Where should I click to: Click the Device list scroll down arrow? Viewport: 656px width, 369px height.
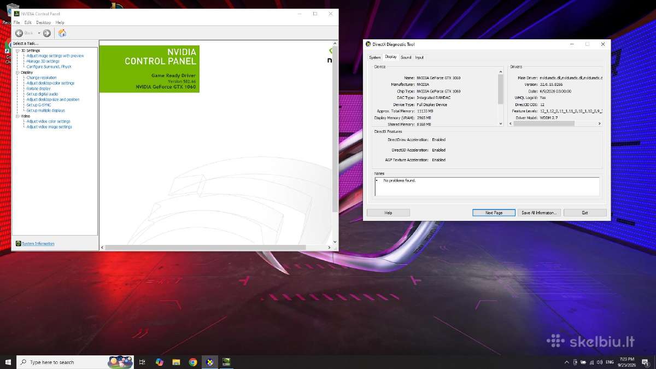(x=501, y=124)
